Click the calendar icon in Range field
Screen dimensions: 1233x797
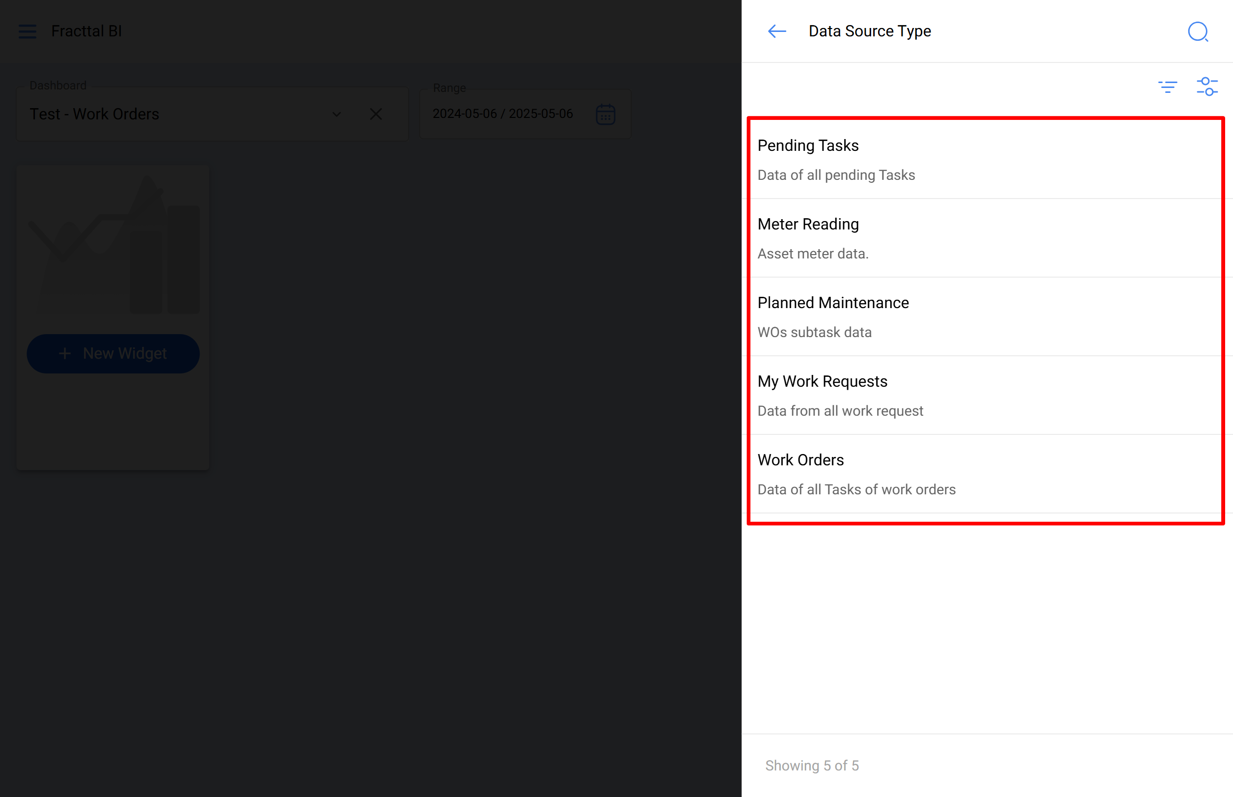click(605, 114)
